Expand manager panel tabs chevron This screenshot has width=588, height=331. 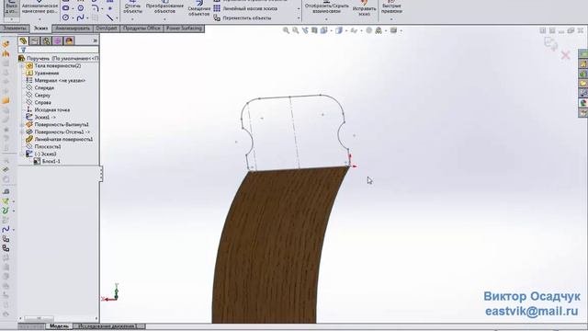96,40
